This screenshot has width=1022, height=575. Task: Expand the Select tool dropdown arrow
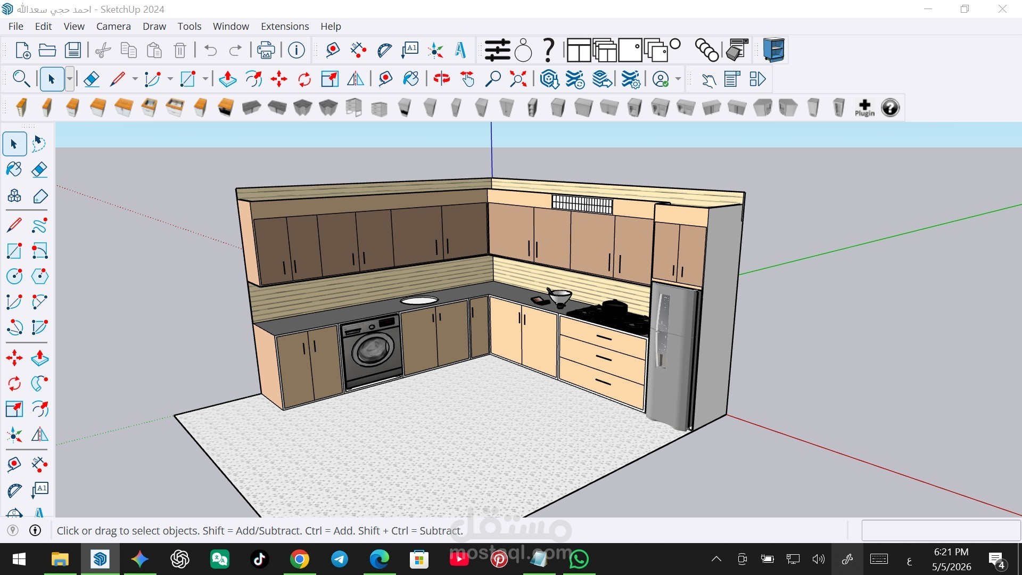pyautogui.click(x=70, y=79)
